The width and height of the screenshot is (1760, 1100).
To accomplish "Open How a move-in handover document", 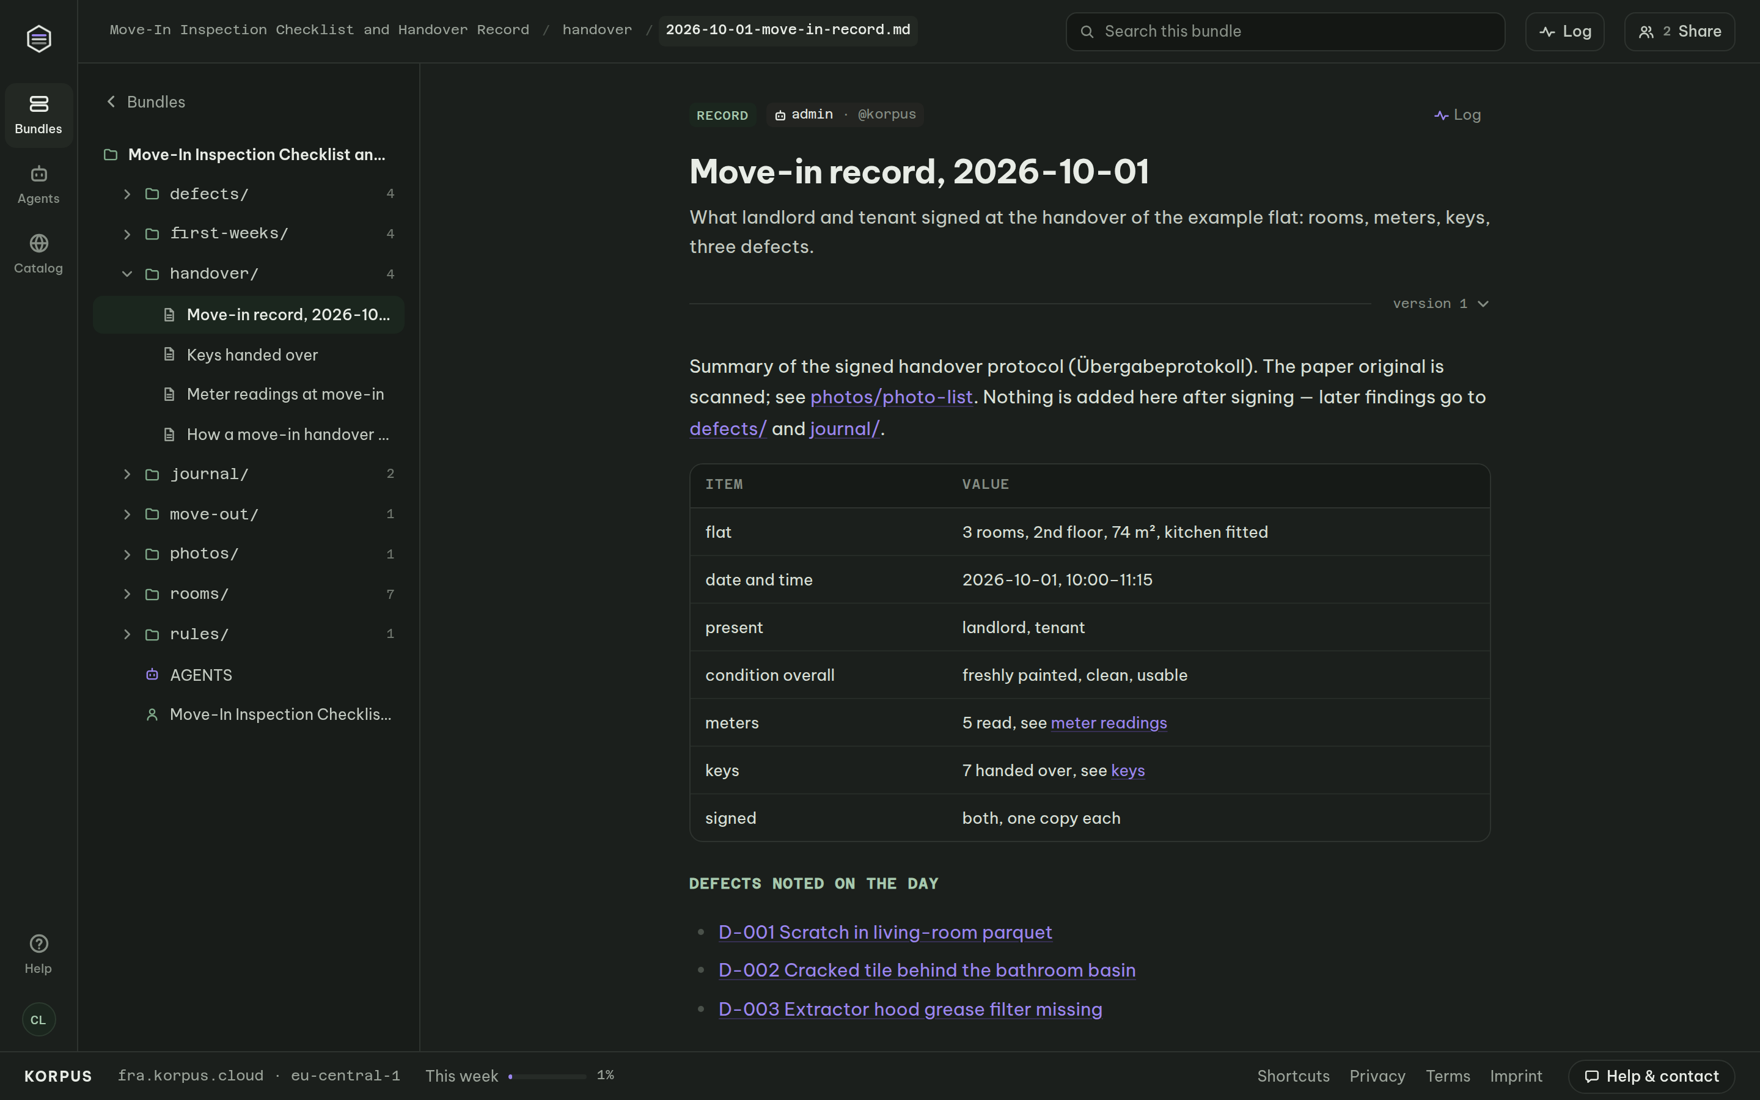I will click(248, 435).
